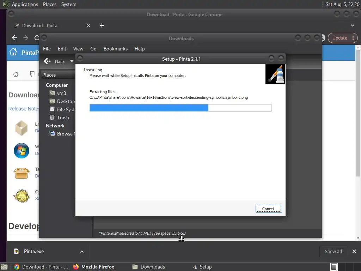Click the Linux package box icon
The image size is (361, 271).
(x=22, y=128)
